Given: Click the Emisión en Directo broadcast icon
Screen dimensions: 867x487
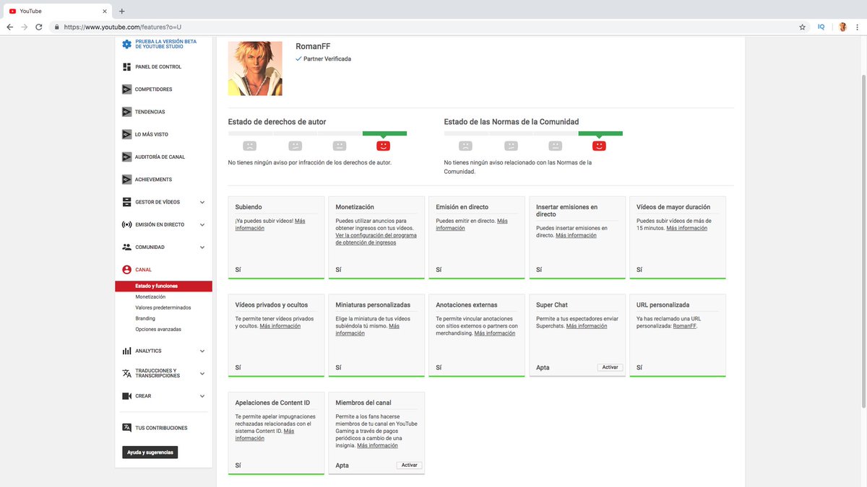Looking at the screenshot, I should [x=127, y=224].
